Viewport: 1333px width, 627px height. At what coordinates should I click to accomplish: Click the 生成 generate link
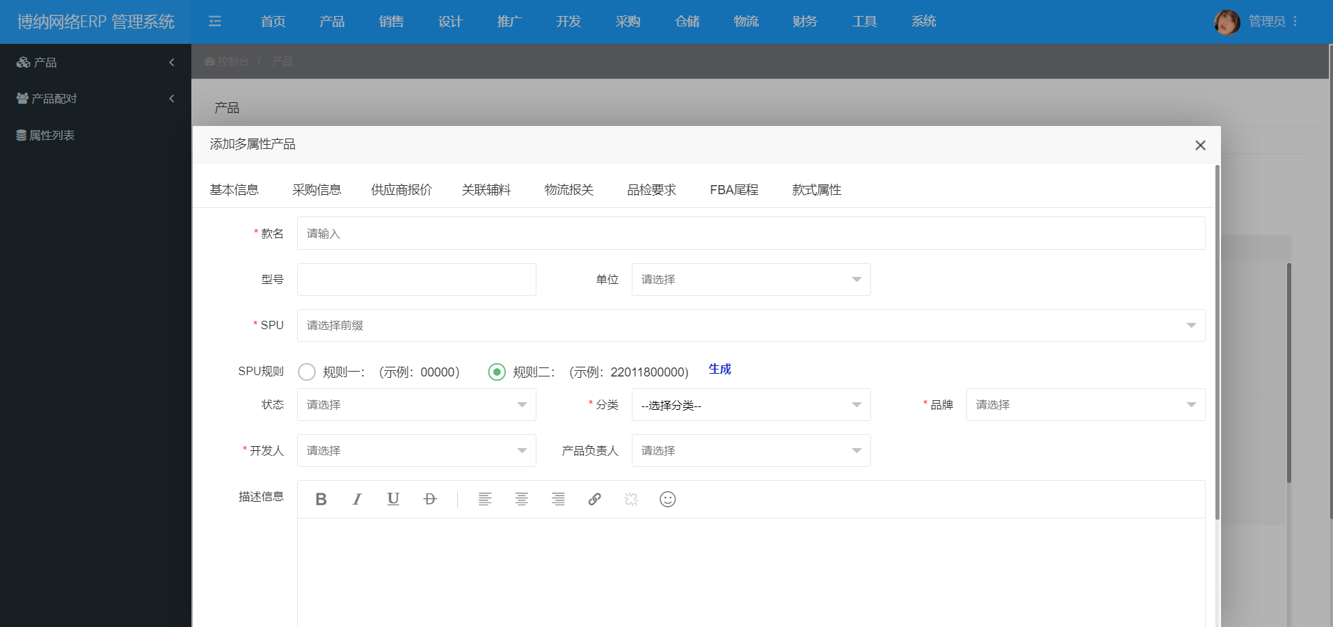(719, 369)
